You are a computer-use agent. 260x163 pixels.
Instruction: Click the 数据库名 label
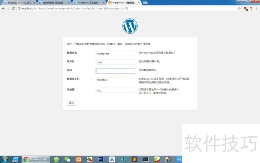(72, 53)
